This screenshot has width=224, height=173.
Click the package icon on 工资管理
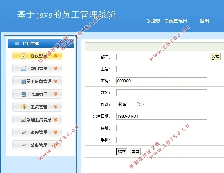pos(24,106)
